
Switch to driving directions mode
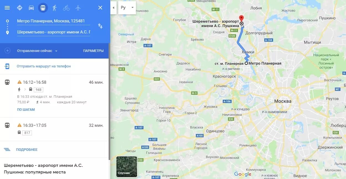click(31, 8)
